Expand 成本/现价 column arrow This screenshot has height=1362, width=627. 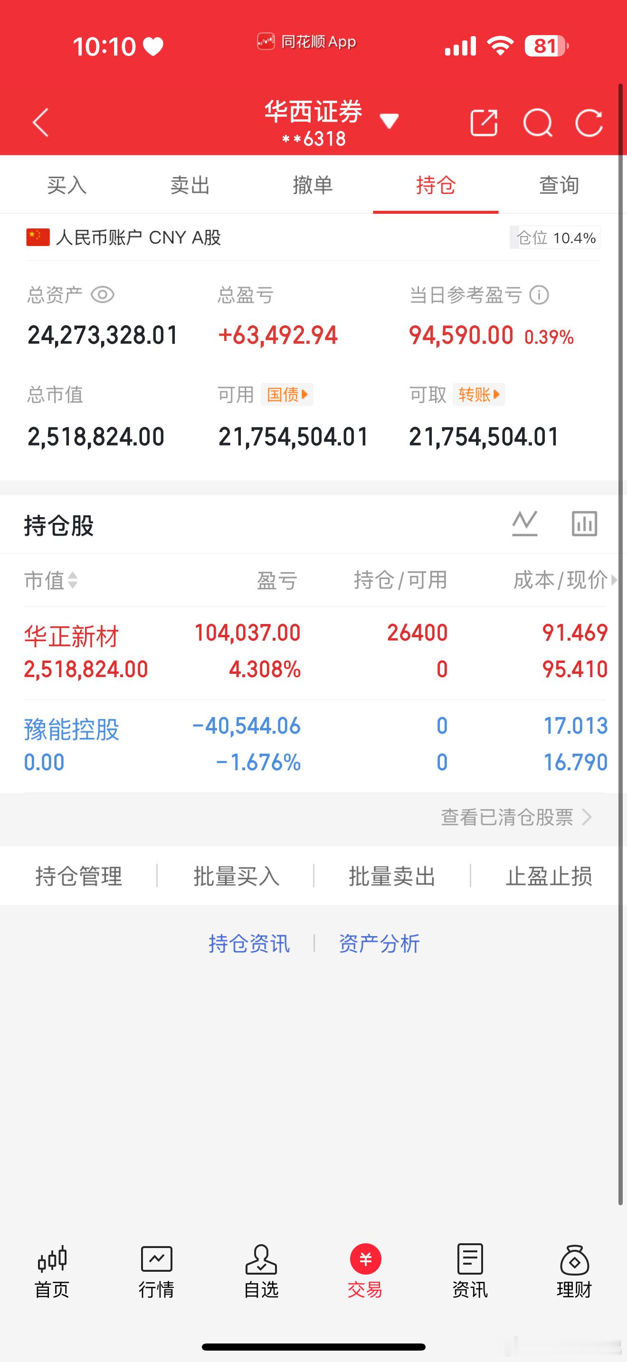[614, 580]
